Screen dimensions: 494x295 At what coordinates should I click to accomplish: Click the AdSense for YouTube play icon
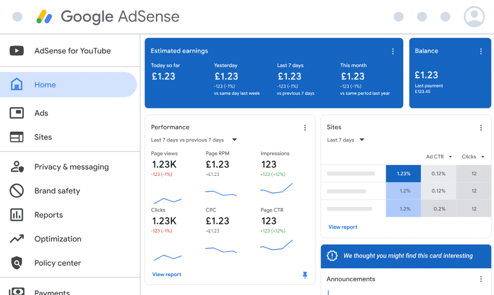click(16, 50)
